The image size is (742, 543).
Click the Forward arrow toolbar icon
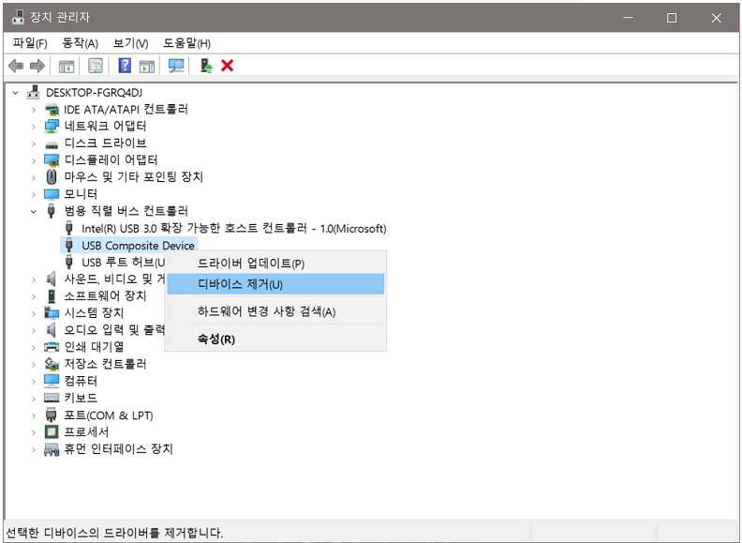tap(37, 66)
